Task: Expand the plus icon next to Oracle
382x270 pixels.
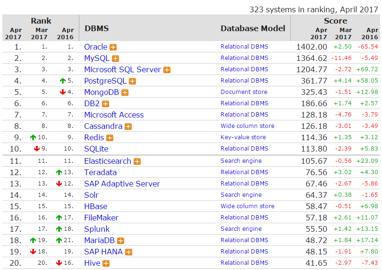Action: (113, 47)
